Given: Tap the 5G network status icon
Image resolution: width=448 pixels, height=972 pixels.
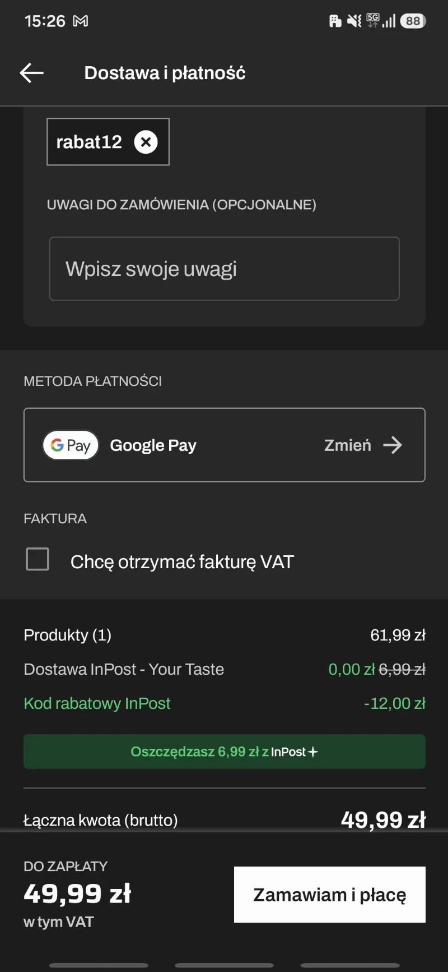Looking at the screenshot, I should [372, 21].
